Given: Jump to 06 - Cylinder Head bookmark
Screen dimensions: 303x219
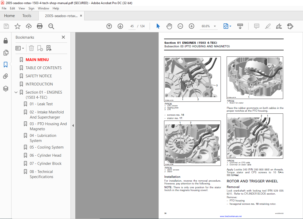Looking at the screenshot, I should point(45,155).
